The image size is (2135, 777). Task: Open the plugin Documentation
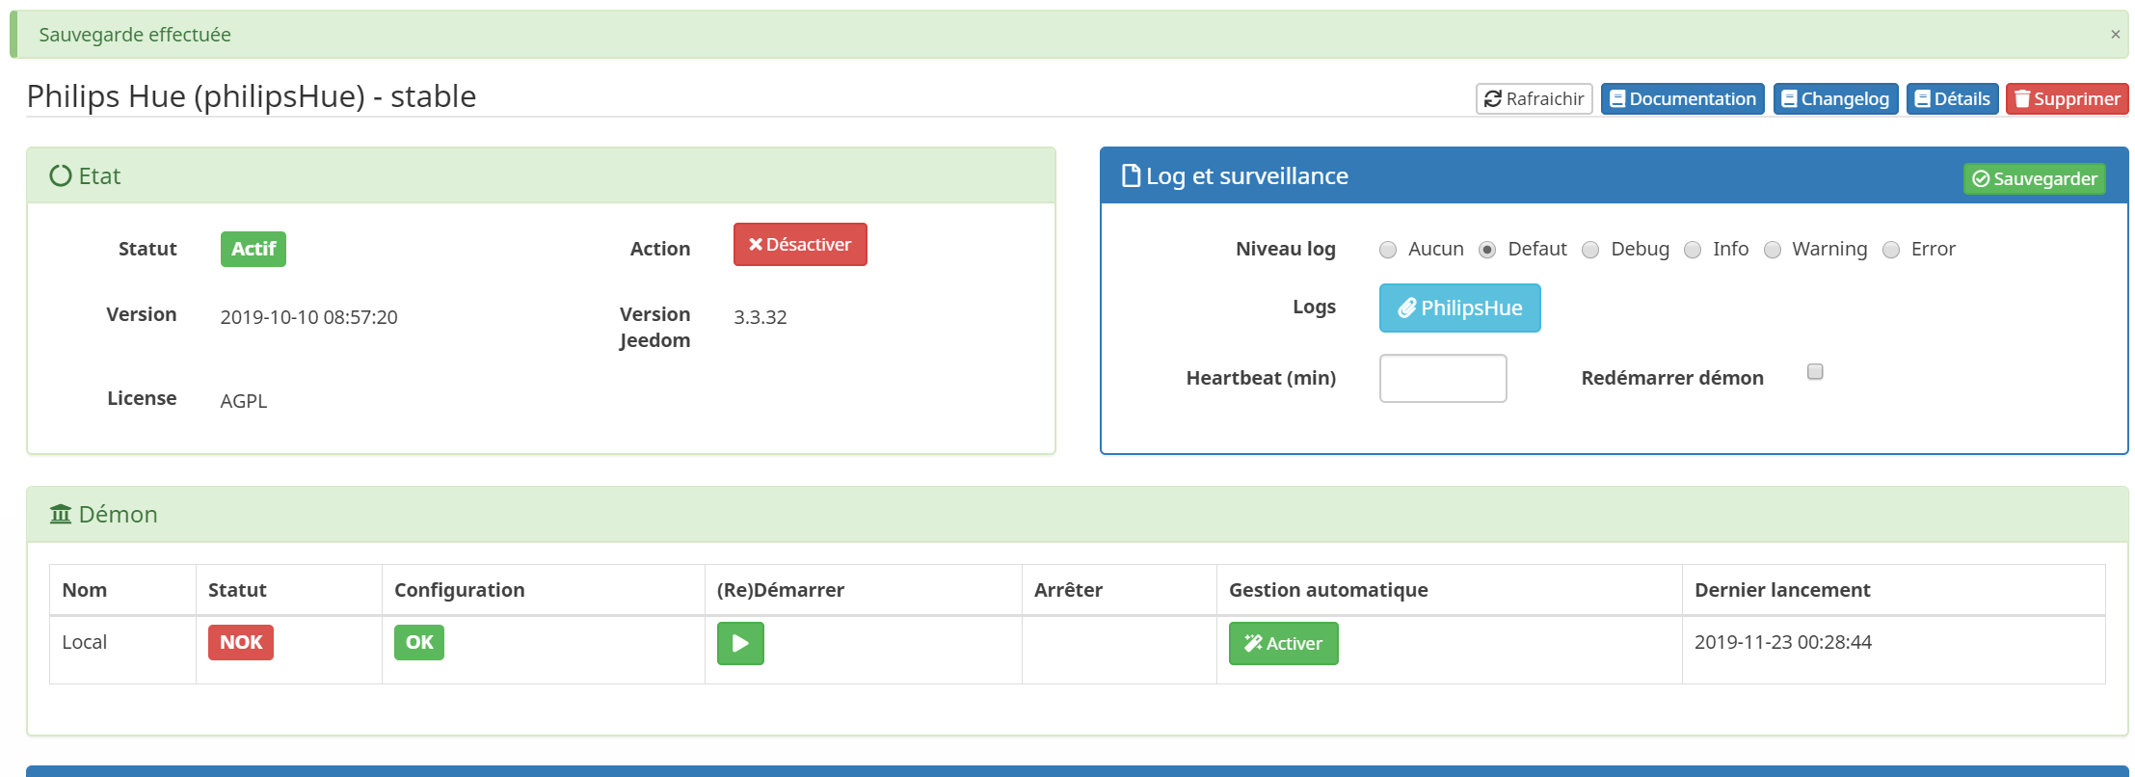pyautogui.click(x=1683, y=98)
